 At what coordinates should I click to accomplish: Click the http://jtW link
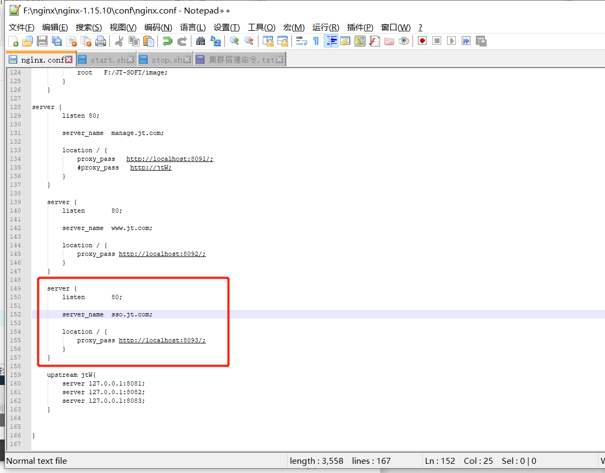pyautogui.click(x=151, y=168)
